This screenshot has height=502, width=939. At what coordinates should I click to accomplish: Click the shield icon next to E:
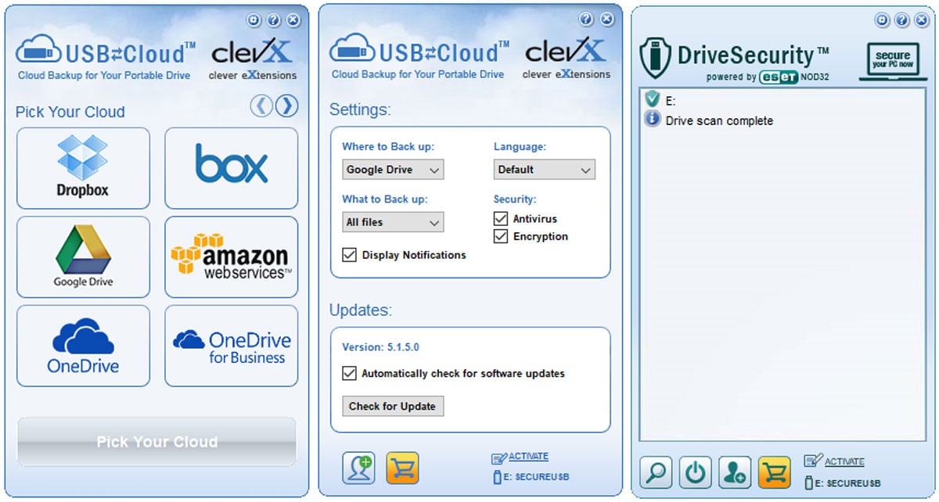(x=652, y=99)
